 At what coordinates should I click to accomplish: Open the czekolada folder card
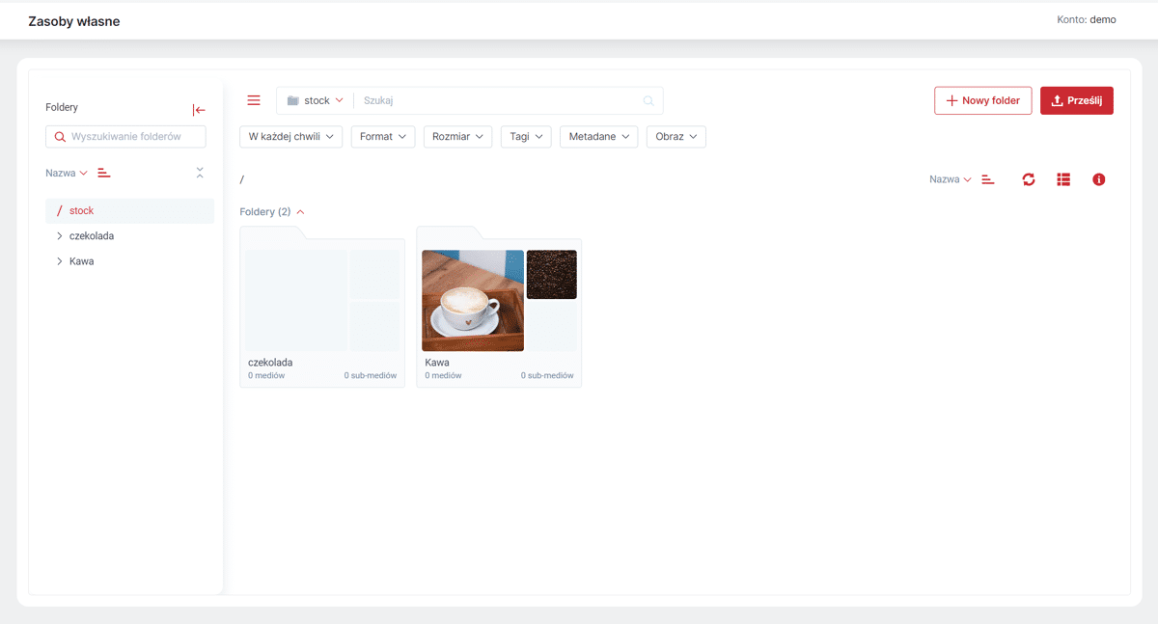coord(322,307)
